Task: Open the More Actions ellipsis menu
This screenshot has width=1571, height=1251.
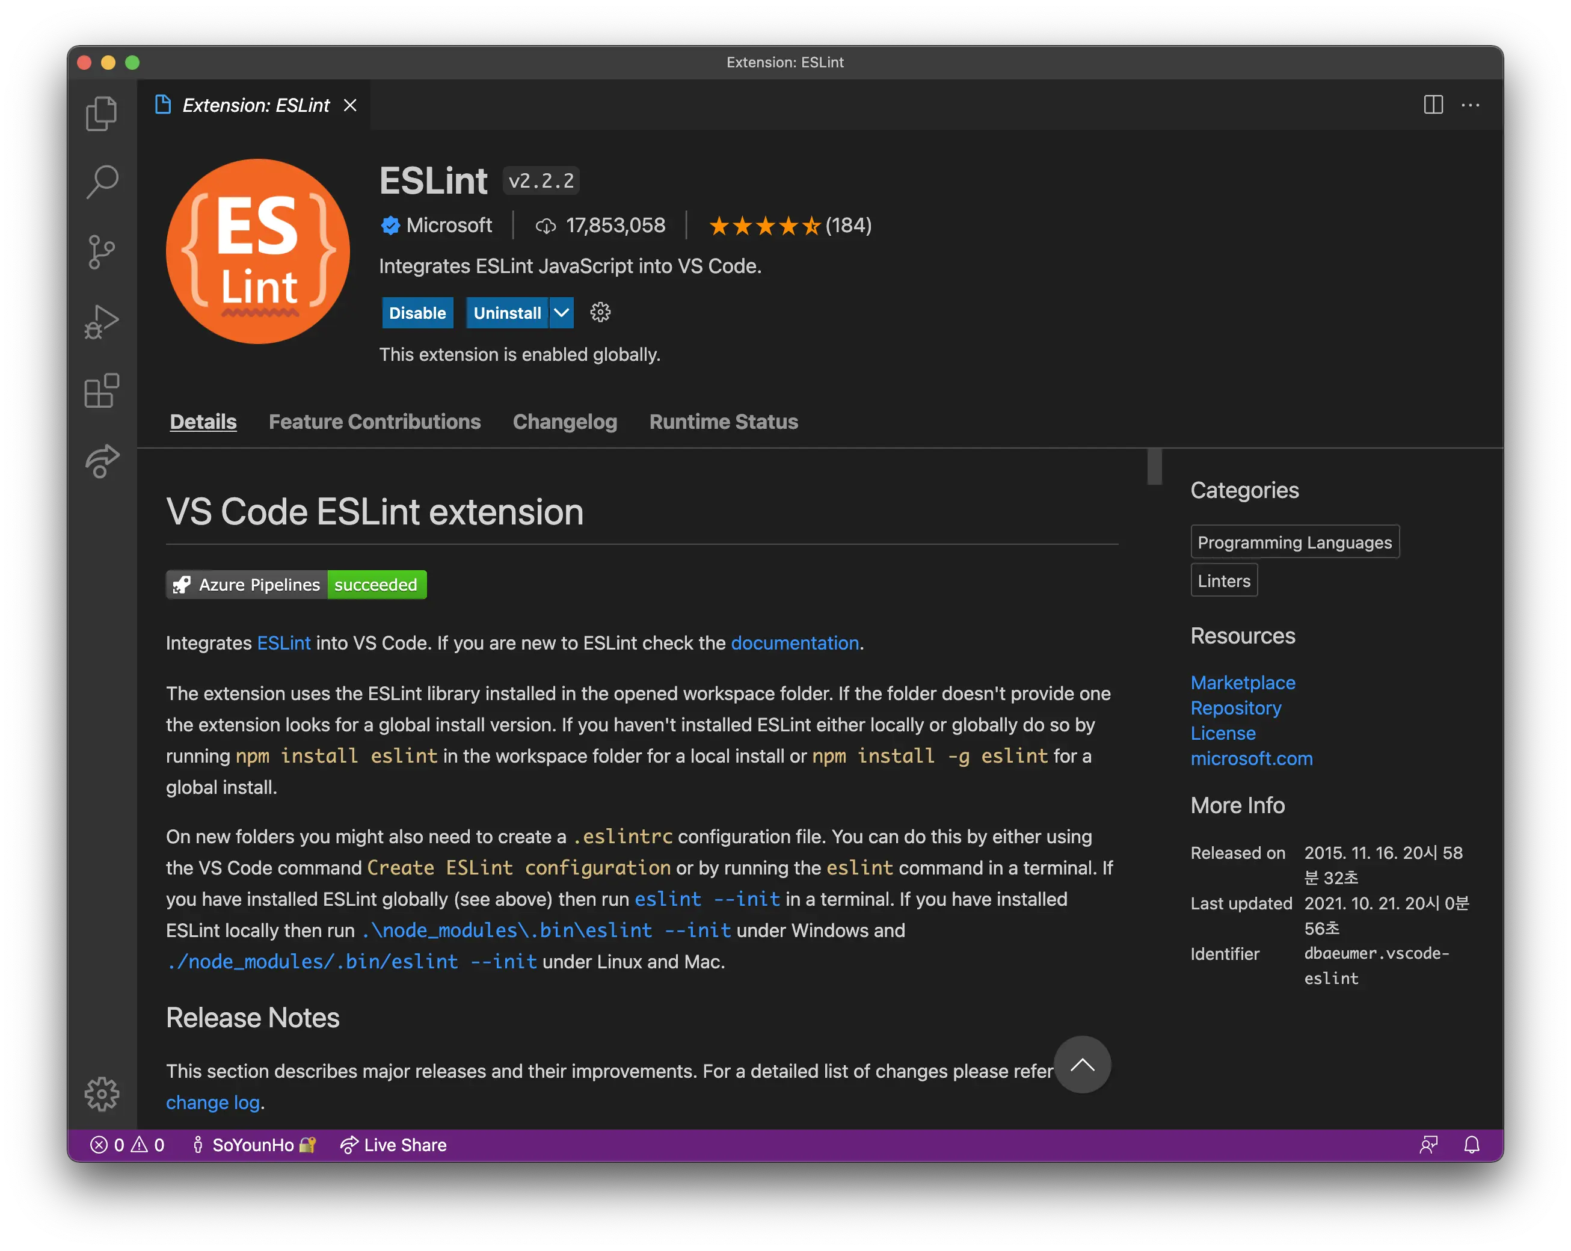Action: 1471,105
